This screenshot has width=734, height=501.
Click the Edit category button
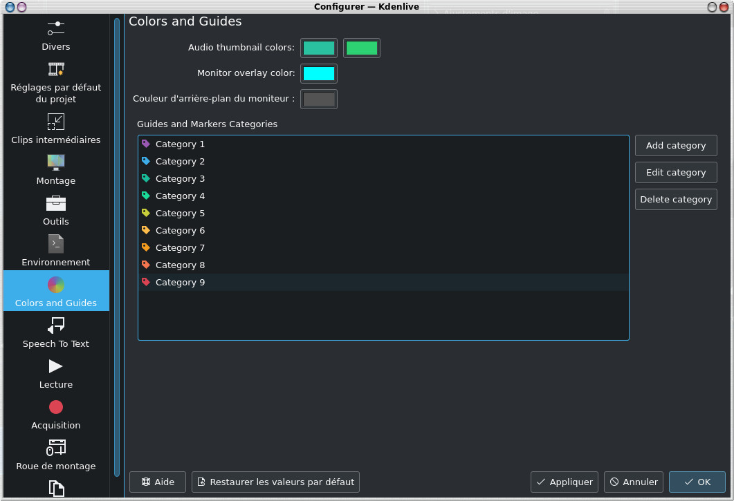click(676, 173)
